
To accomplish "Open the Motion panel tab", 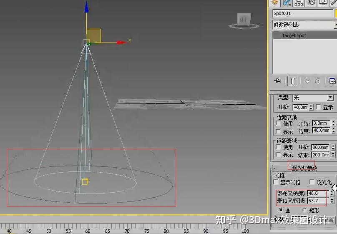I will coord(311,3).
